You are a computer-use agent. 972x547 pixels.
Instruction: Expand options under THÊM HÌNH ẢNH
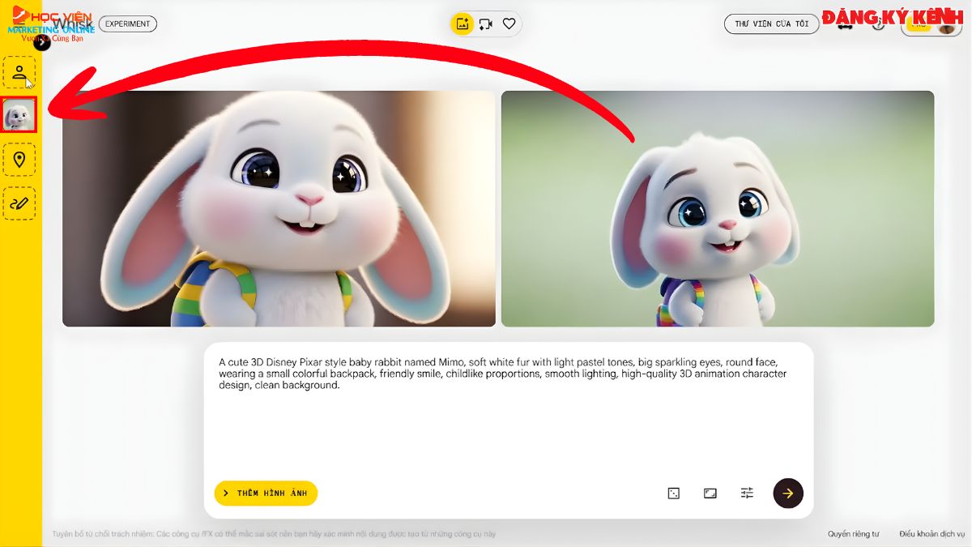(x=265, y=492)
